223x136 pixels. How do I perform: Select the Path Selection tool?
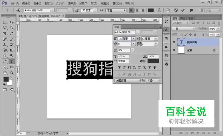pos(5,67)
